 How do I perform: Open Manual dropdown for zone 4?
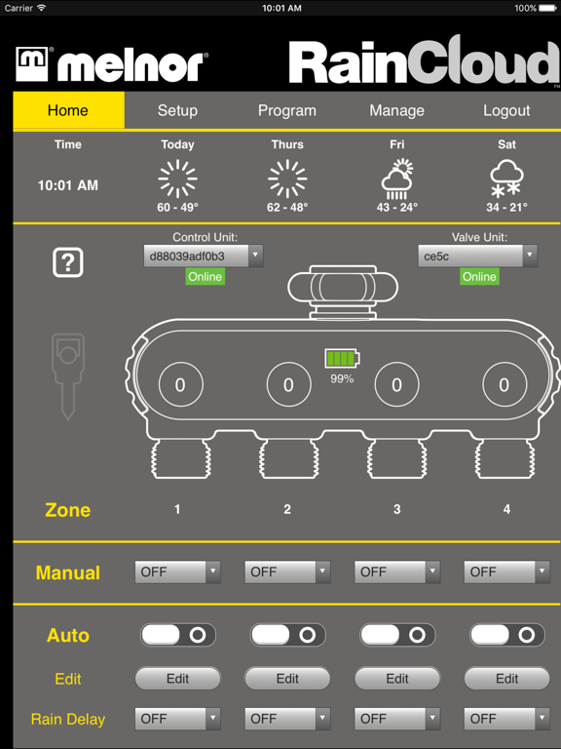click(507, 572)
